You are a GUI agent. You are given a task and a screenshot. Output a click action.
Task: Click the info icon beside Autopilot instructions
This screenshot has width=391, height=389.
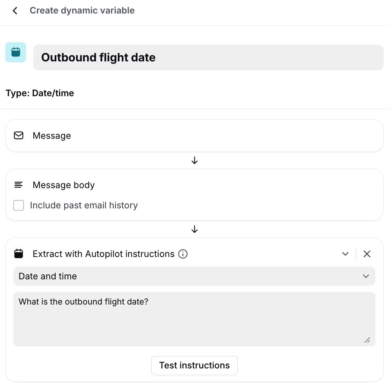(x=183, y=254)
